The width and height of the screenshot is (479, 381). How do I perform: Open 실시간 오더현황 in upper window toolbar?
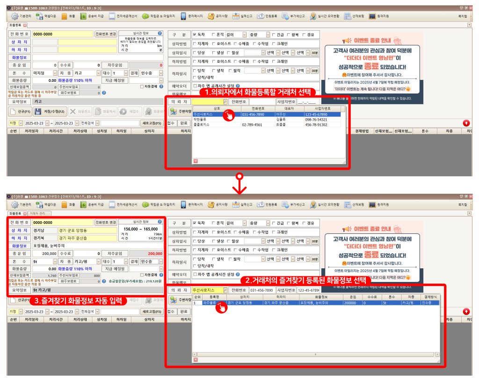click(314, 16)
